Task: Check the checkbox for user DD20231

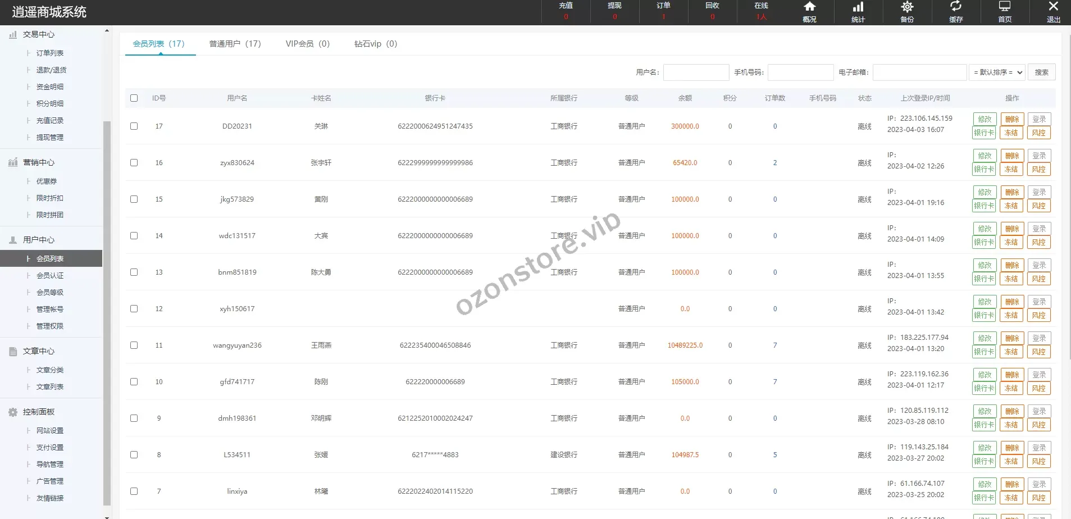Action: tap(134, 126)
